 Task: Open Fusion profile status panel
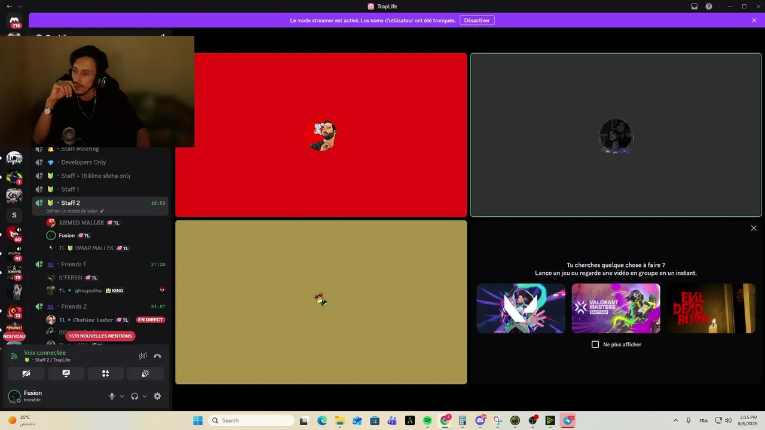pyautogui.click(x=54, y=396)
